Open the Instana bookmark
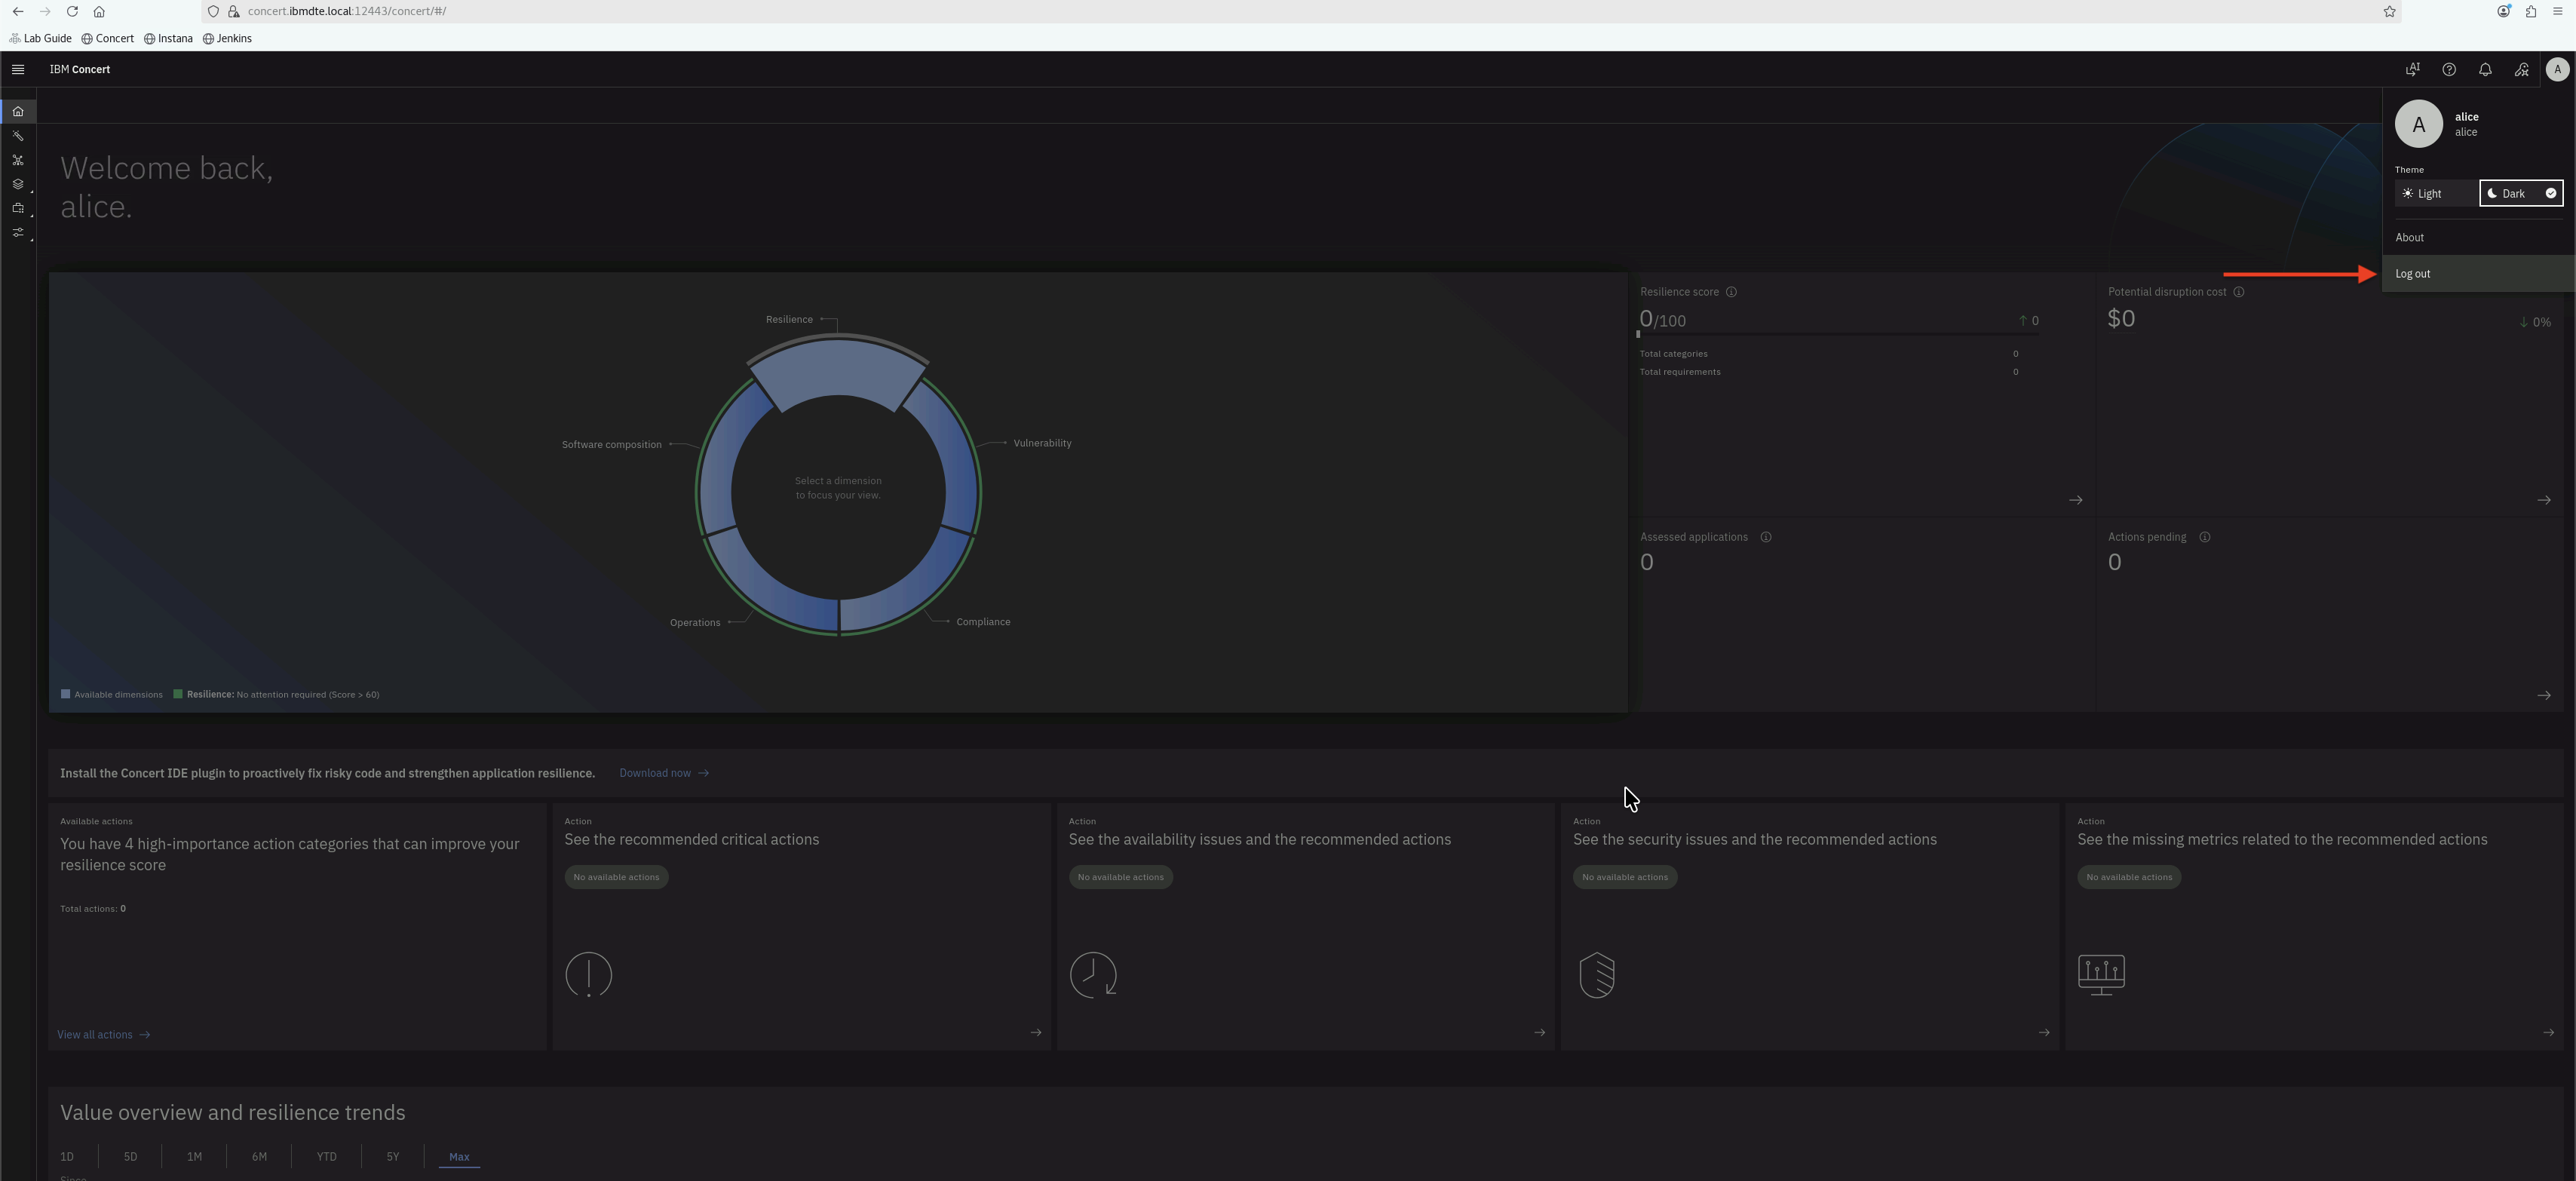2576x1181 pixels. 168,38
